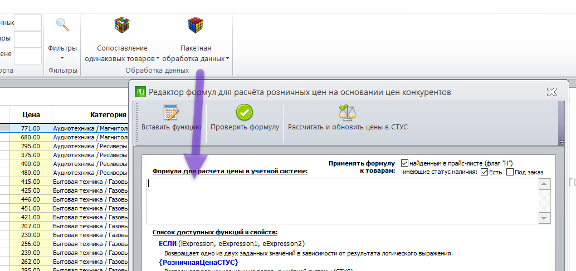576x271 pixels.
Task: Select category cell in 680.00 row
Action: click(90, 137)
